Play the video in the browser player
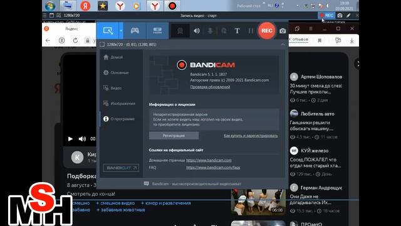The width and height of the screenshot is (401, 226). coord(70,139)
